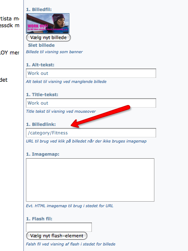Click the 'Vælg nyt flash-element' button

(57, 236)
